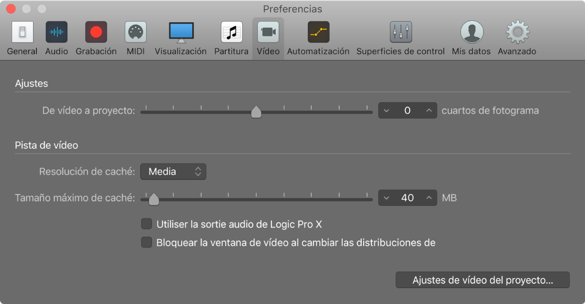The width and height of the screenshot is (585, 304).
Task: Open Avanzado gear icon
Action: (x=517, y=32)
